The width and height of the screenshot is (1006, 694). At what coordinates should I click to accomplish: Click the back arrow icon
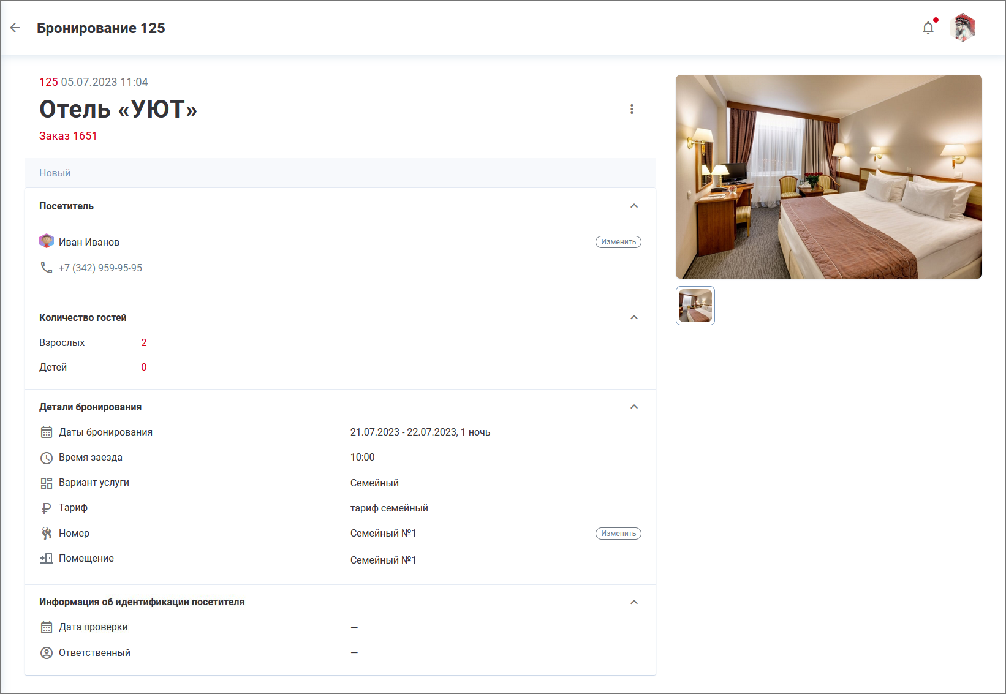[15, 28]
